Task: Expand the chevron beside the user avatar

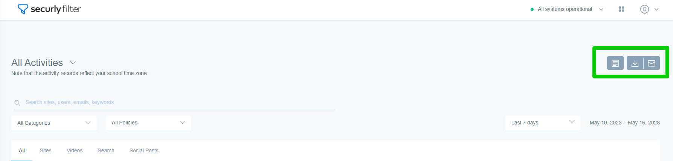Action: click(656, 9)
